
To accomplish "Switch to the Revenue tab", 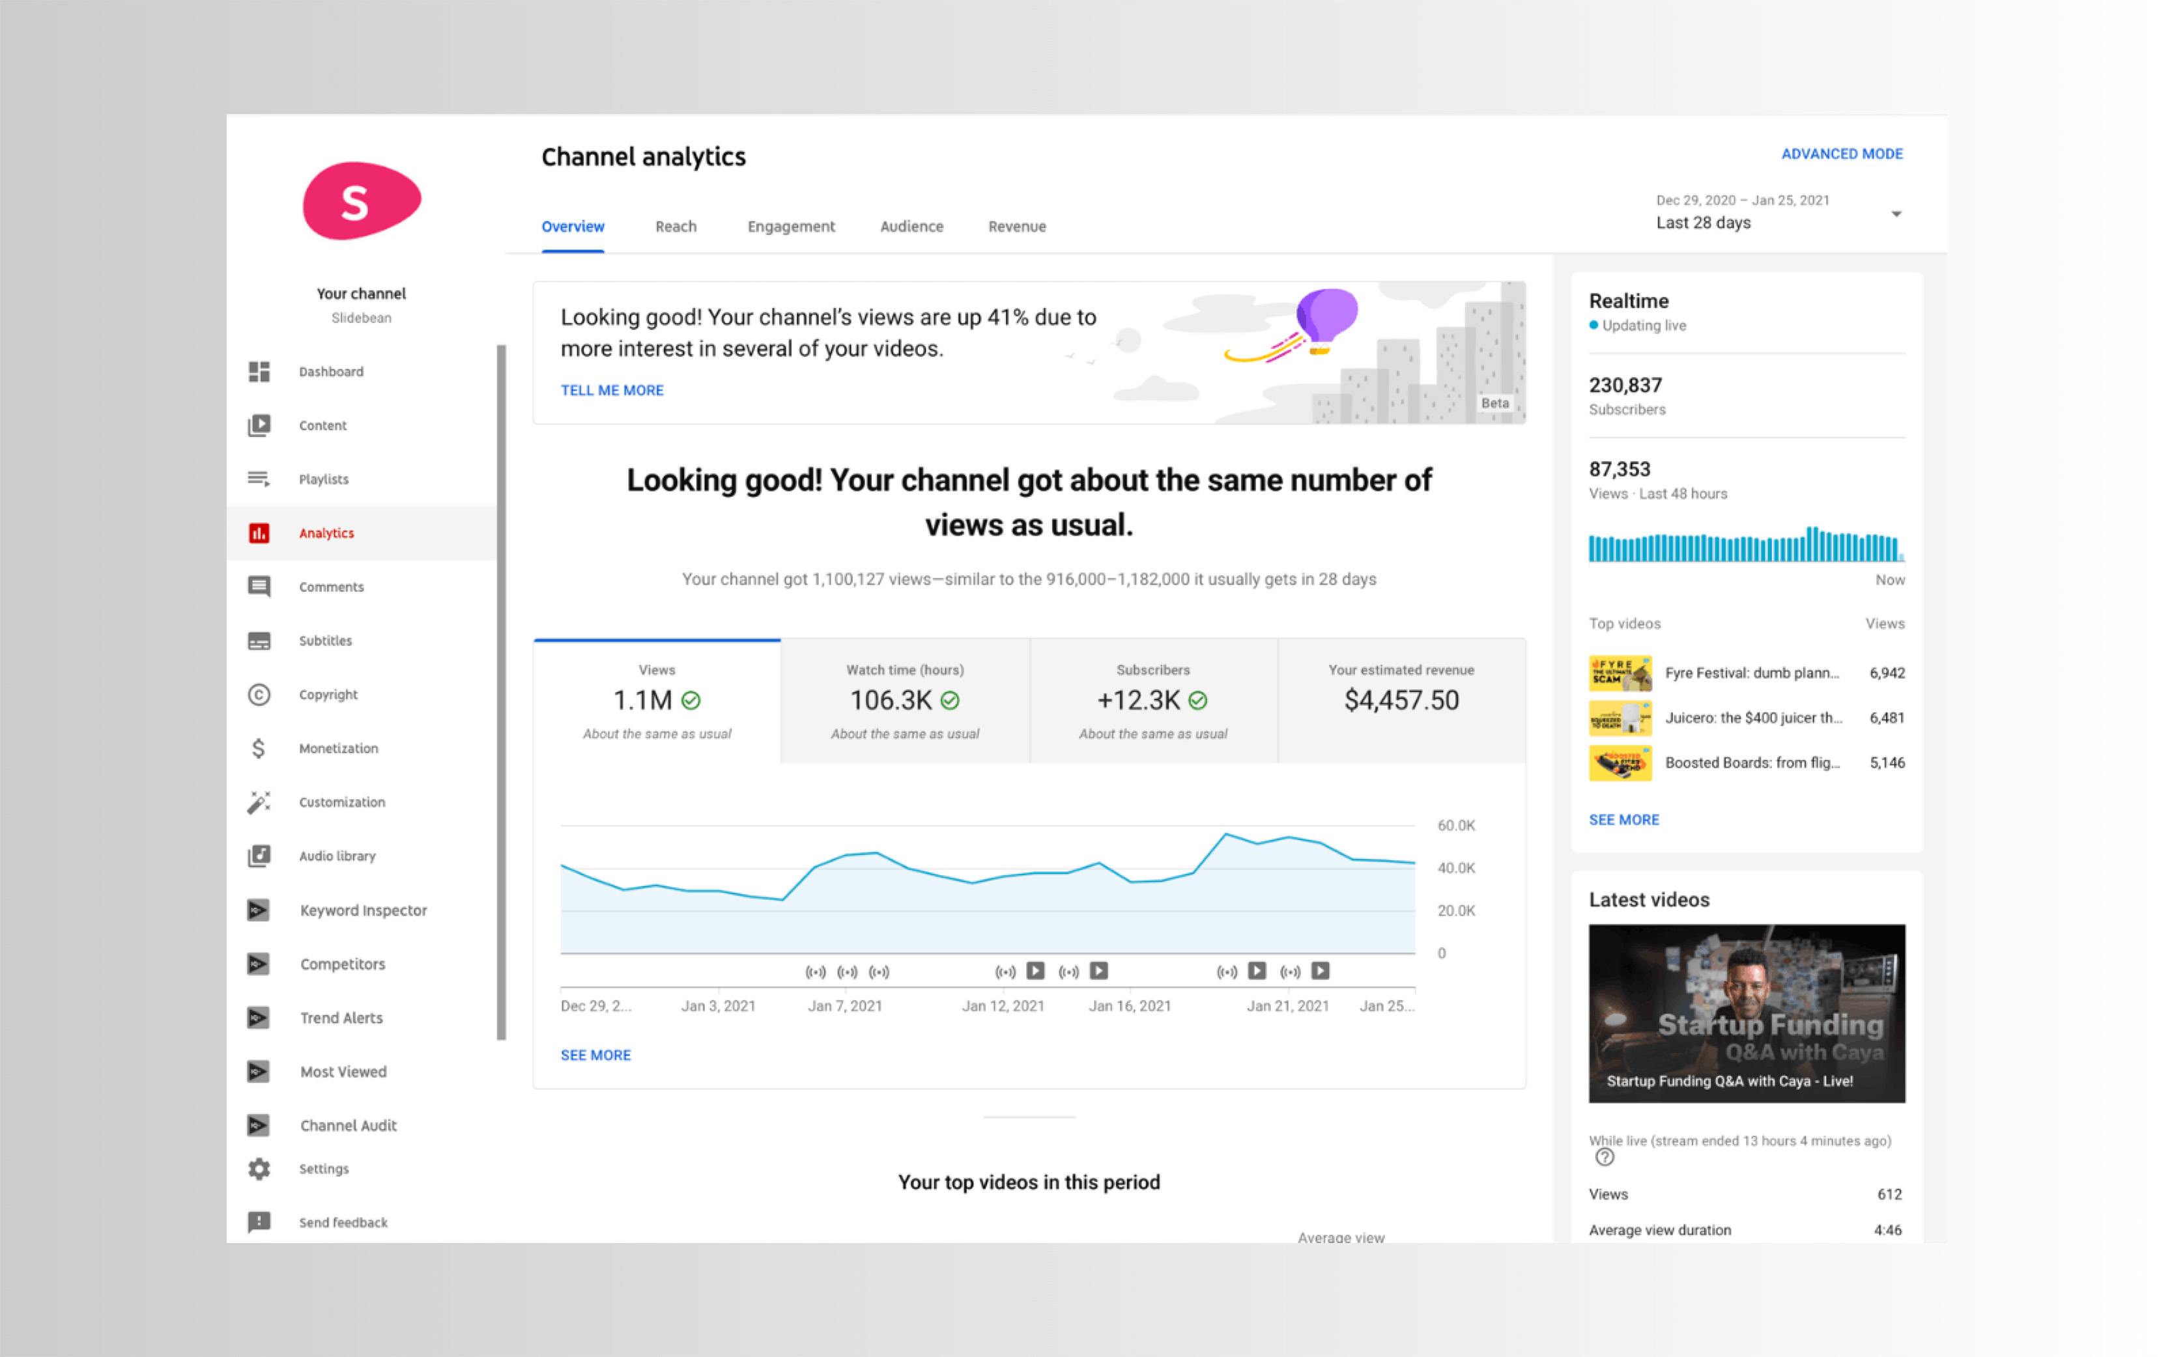I will [x=1016, y=226].
